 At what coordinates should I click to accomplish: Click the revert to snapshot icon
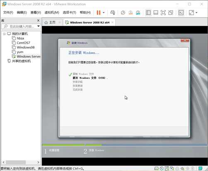pyautogui.click(x=131, y=12)
